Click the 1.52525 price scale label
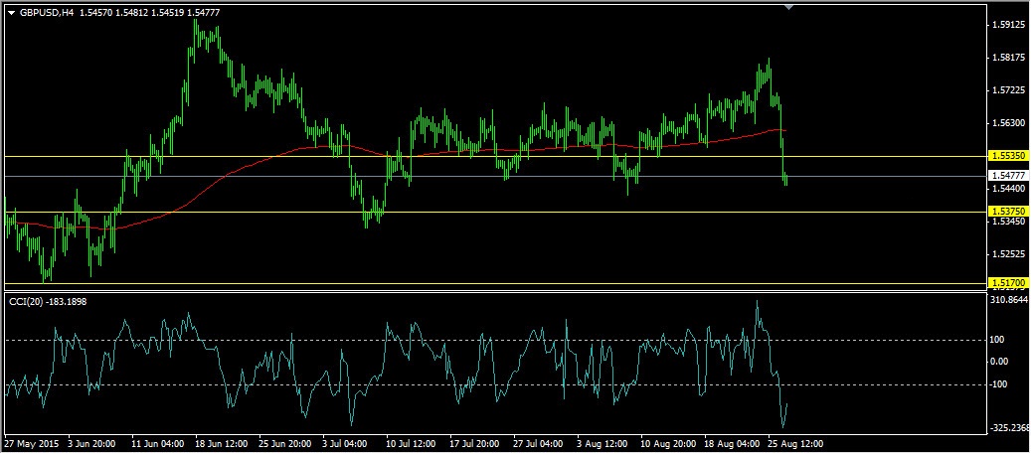This screenshot has height=454, width=1031. point(1009,253)
